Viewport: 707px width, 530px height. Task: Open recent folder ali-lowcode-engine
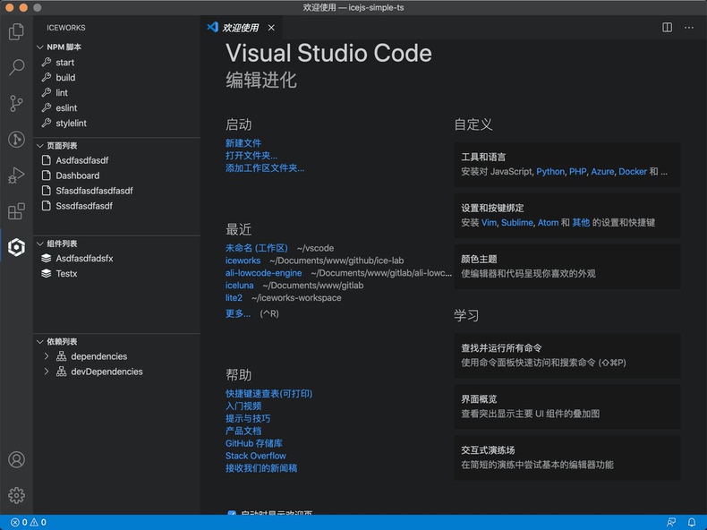[x=263, y=273]
